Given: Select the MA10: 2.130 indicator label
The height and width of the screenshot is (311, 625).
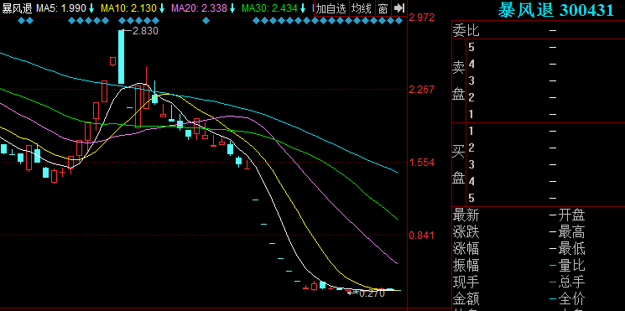Looking at the screenshot, I should [128, 8].
